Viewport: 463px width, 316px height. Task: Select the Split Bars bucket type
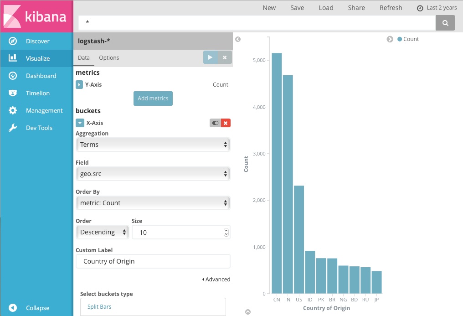99,307
